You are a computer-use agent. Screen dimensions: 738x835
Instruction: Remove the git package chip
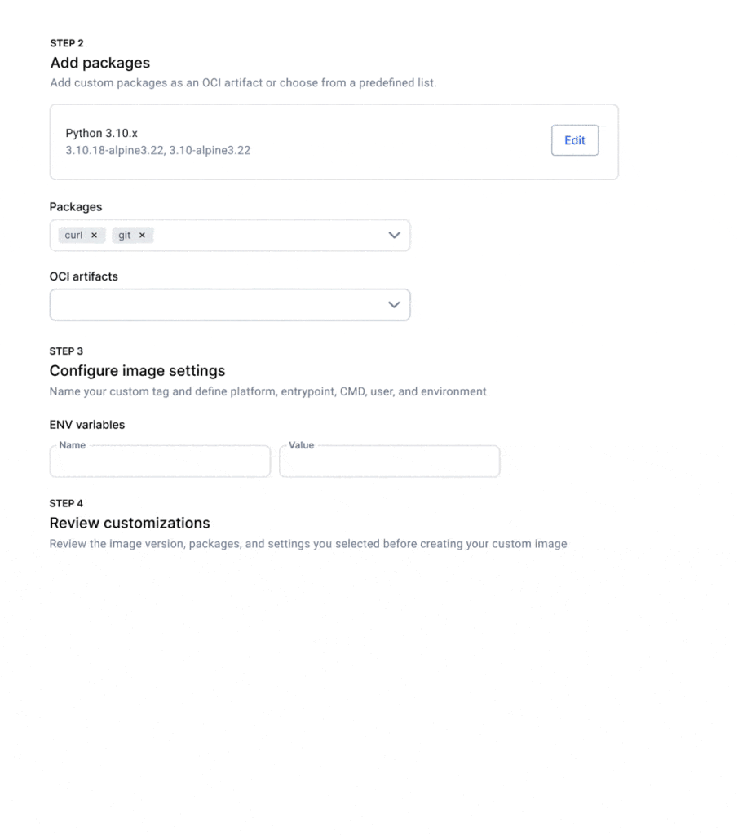[142, 236]
